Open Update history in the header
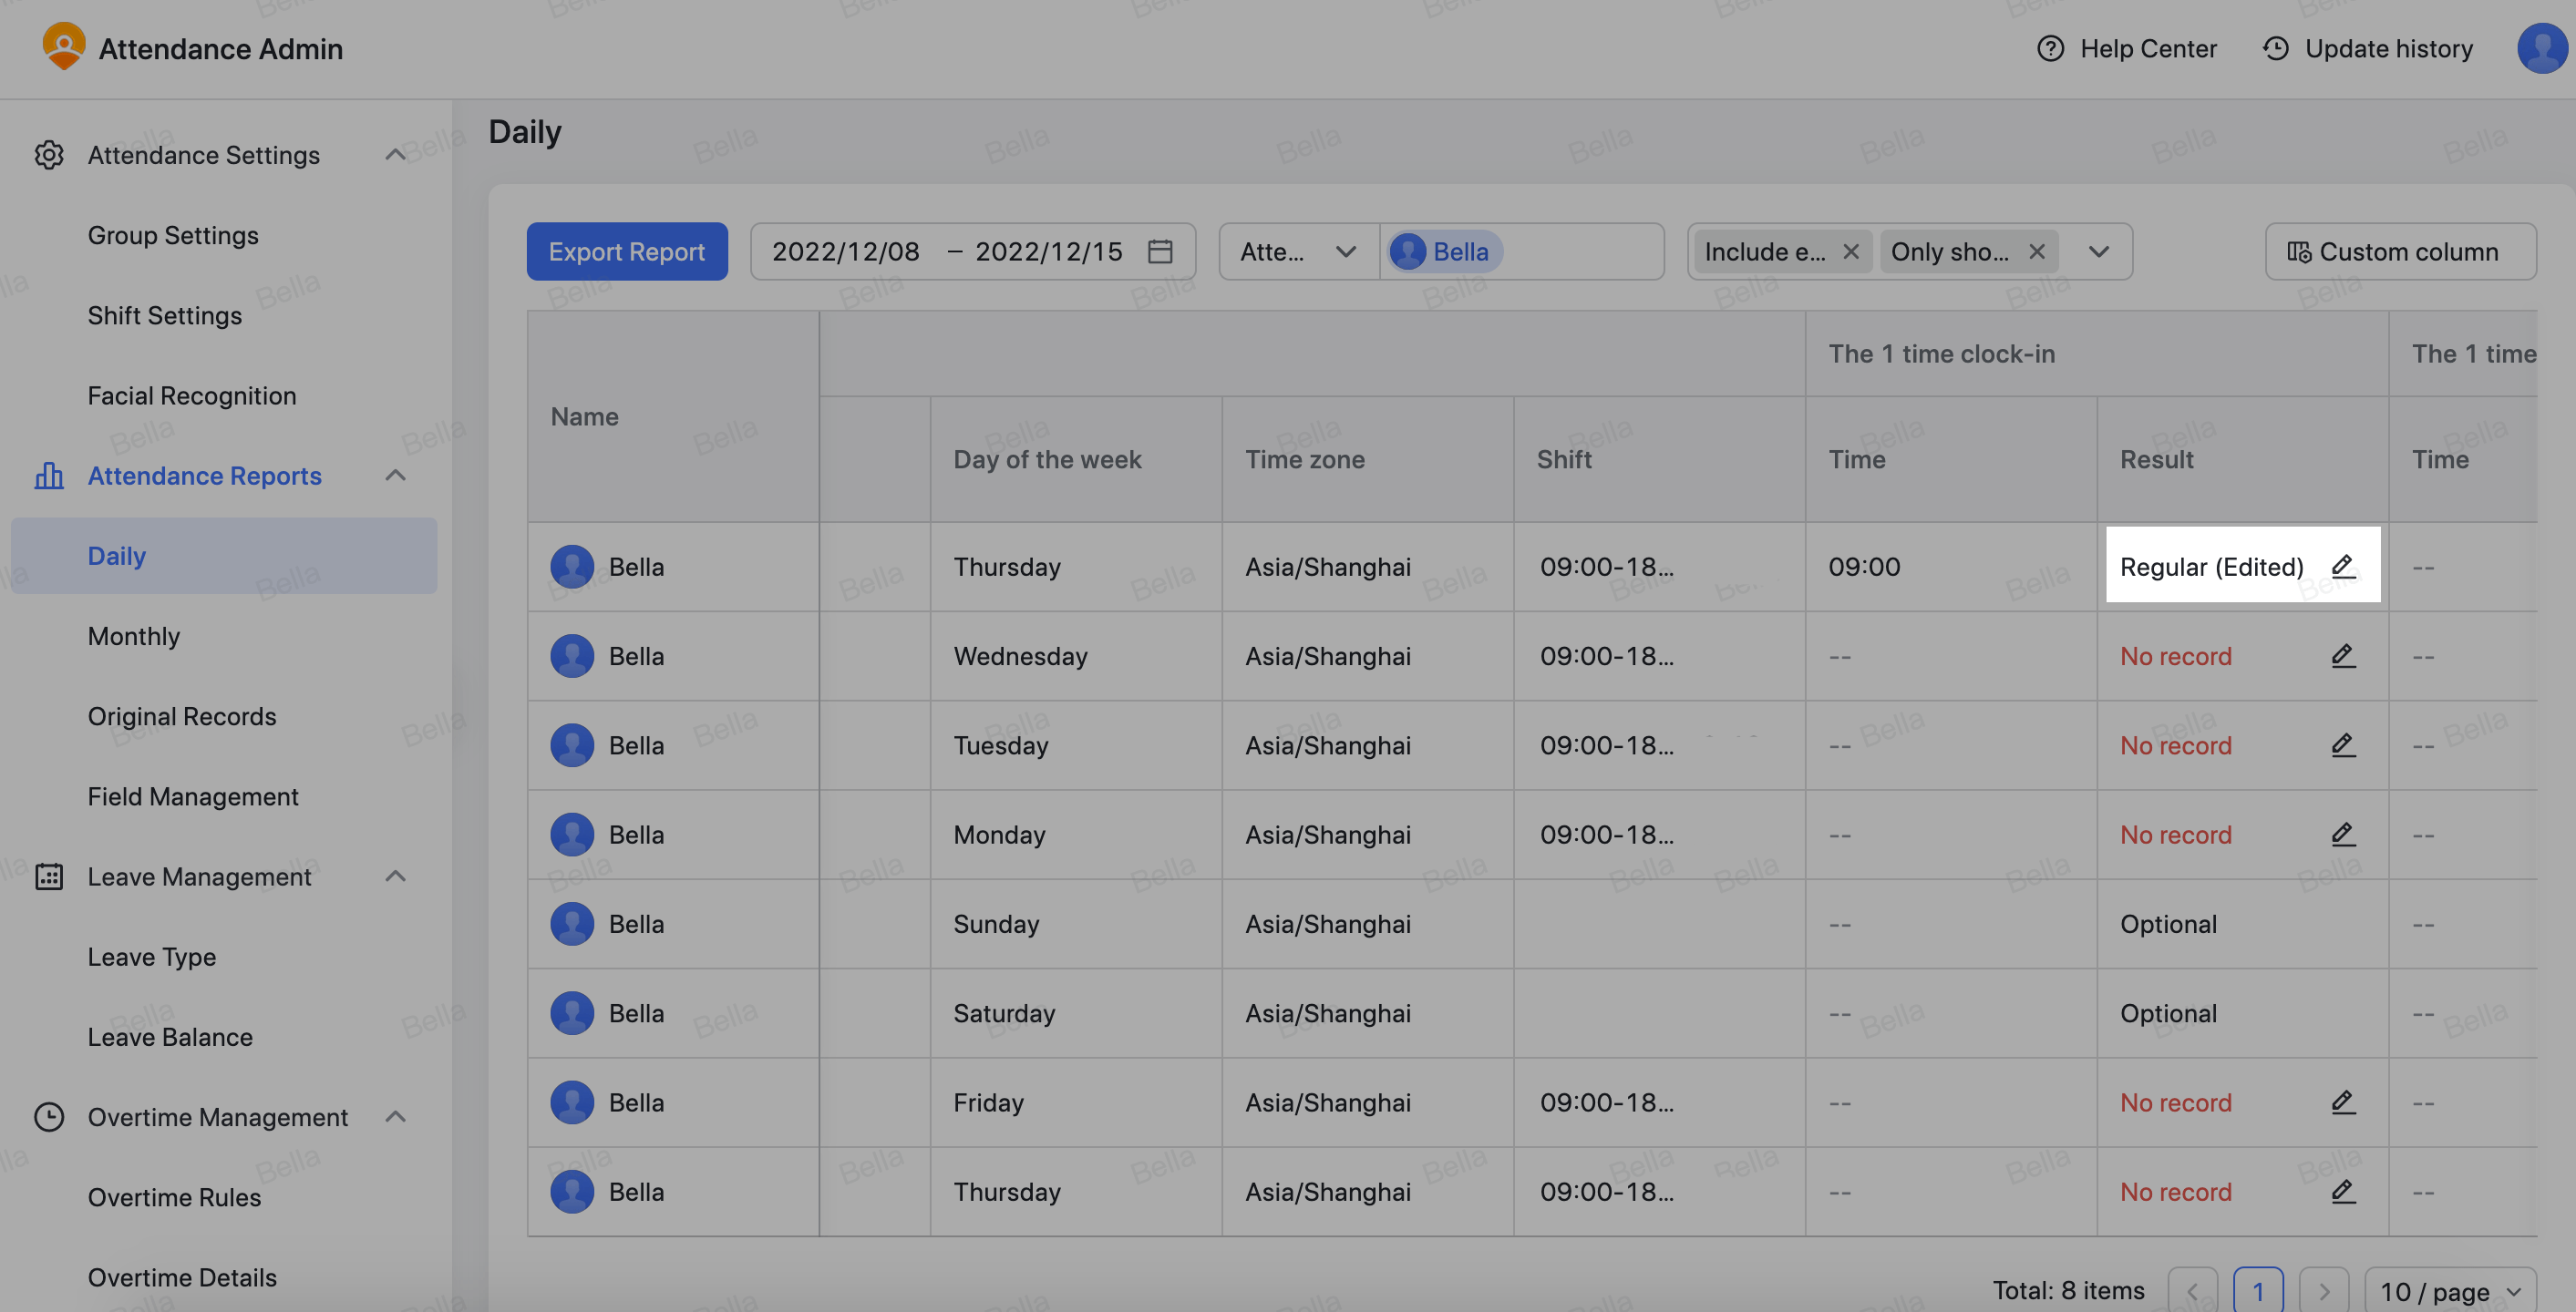This screenshot has height=1312, width=2576. (2367, 49)
